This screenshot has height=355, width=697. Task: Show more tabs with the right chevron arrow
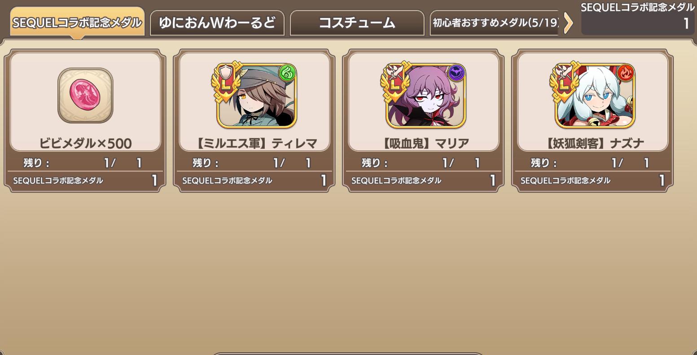tap(568, 23)
